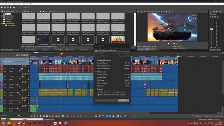The width and height of the screenshot is (224, 126).
Task: Open File Explorer from the taskbar
Action: coord(9,123)
